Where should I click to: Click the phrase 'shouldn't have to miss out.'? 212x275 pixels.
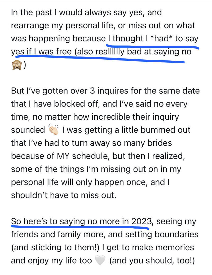[64, 195]
